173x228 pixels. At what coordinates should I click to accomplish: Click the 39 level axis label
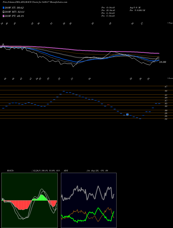pos(166,98)
